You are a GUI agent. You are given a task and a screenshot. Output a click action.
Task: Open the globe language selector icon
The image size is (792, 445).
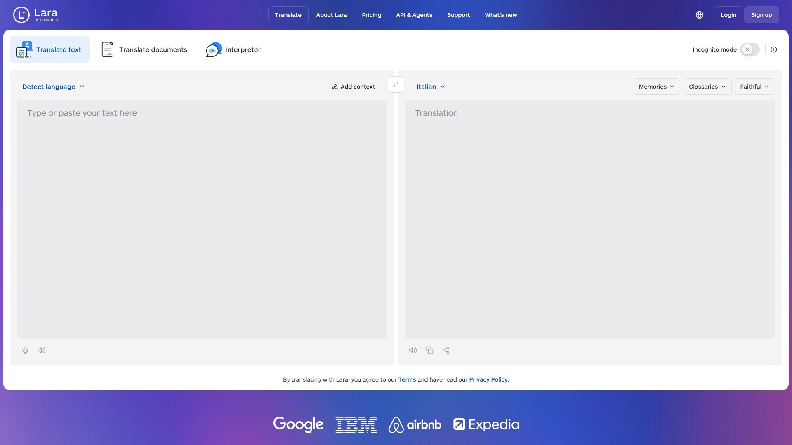click(700, 15)
